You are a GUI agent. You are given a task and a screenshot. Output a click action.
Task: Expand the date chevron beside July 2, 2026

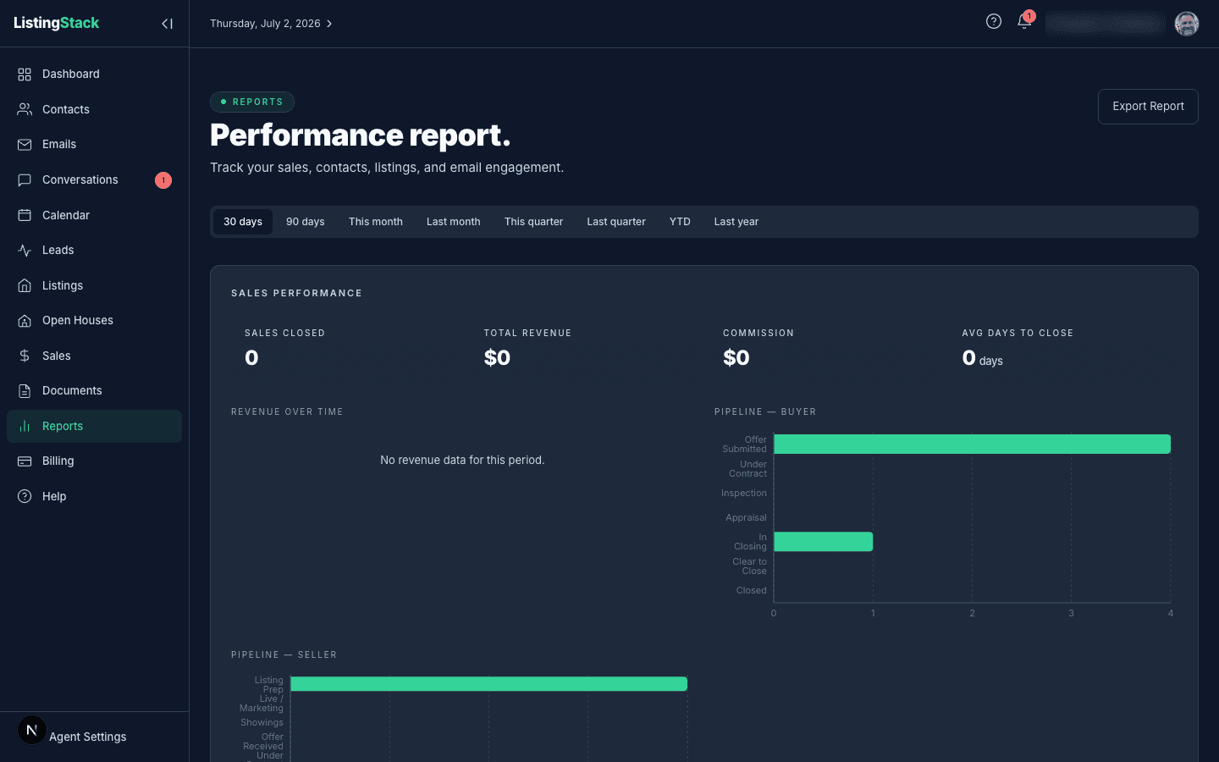(x=329, y=24)
